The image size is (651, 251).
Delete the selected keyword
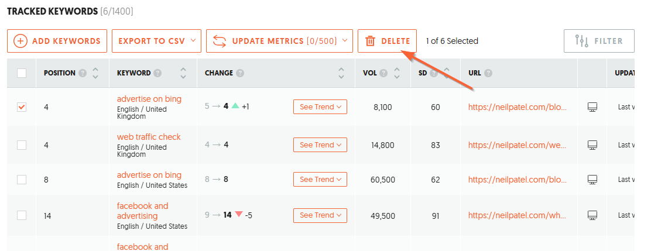(387, 41)
